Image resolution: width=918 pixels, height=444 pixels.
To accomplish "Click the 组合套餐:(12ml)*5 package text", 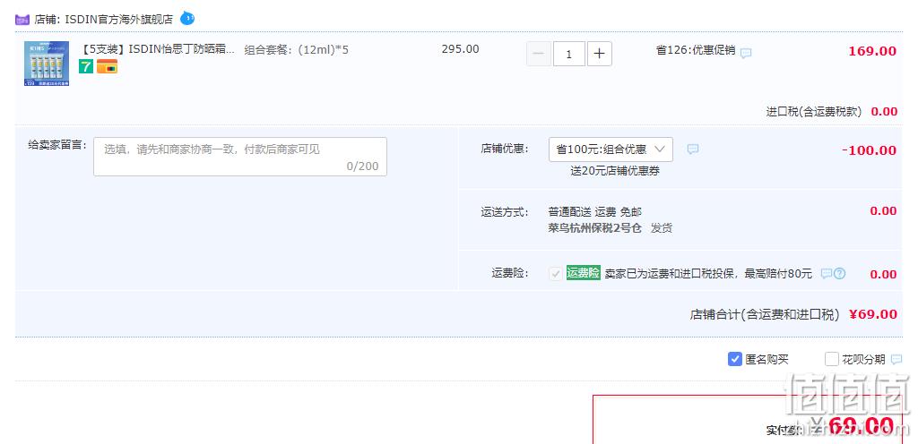I will (x=296, y=49).
